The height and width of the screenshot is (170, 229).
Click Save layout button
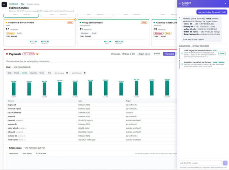point(27,154)
